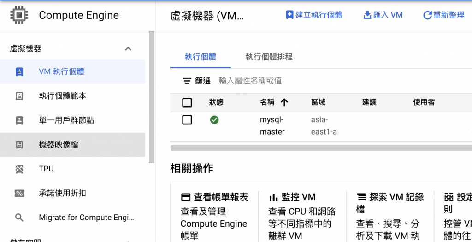
Task: Click the credit card icon beside 查看帳單報表
Action: click(x=186, y=197)
